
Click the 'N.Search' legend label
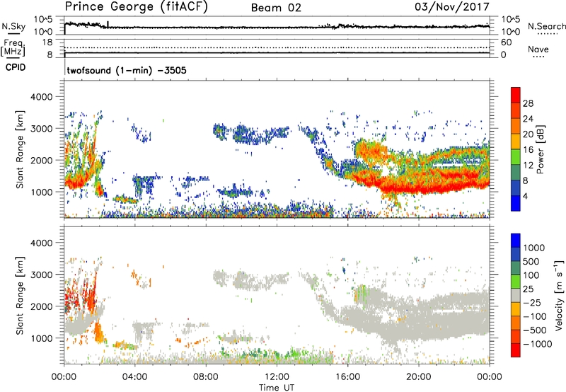click(x=546, y=26)
